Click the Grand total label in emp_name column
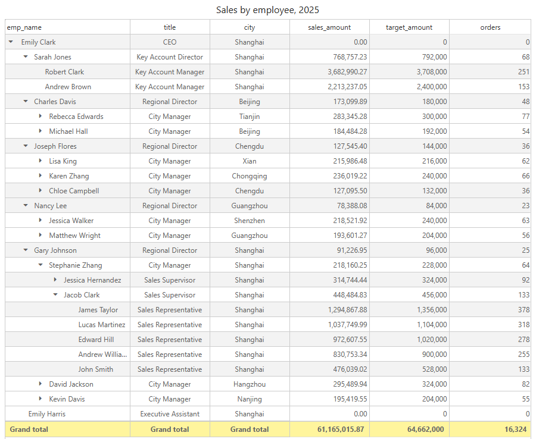The image size is (536, 439). pyautogui.click(x=29, y=429)
